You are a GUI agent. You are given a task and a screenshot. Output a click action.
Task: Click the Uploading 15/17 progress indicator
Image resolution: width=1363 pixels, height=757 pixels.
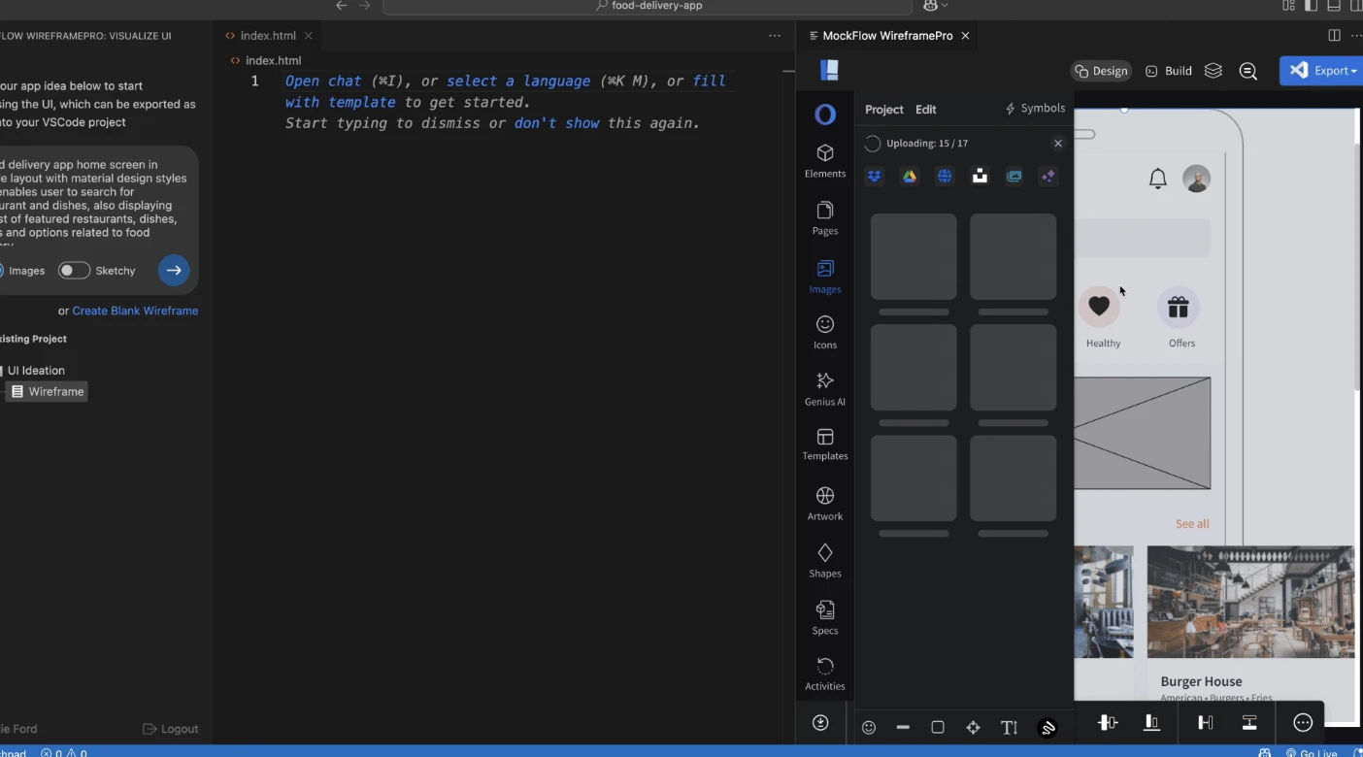tap(917, 143)
